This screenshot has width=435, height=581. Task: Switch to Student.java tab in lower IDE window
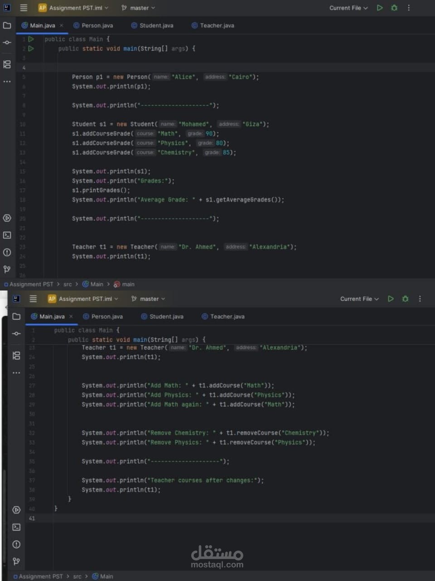coord(162,316)
